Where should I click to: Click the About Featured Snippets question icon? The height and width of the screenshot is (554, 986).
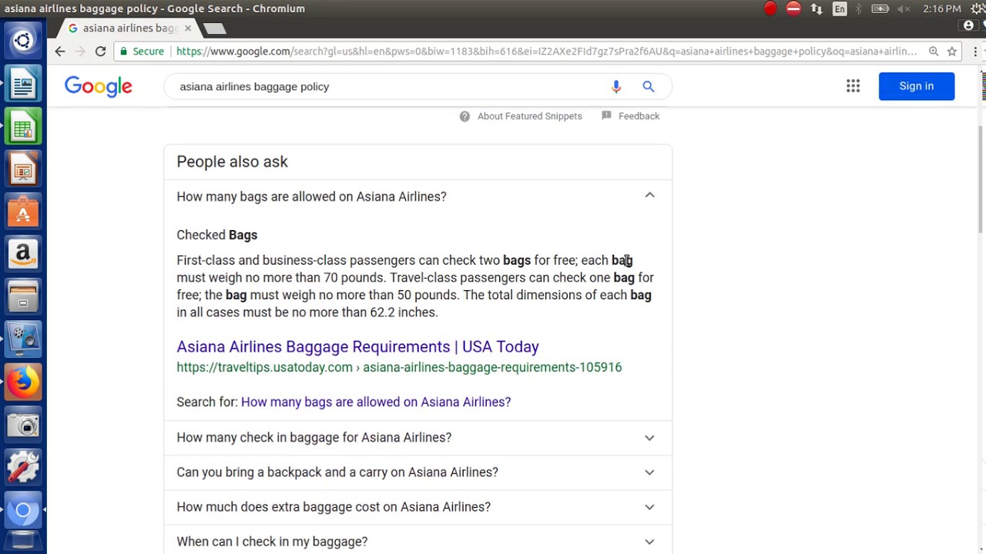(464, 116)
